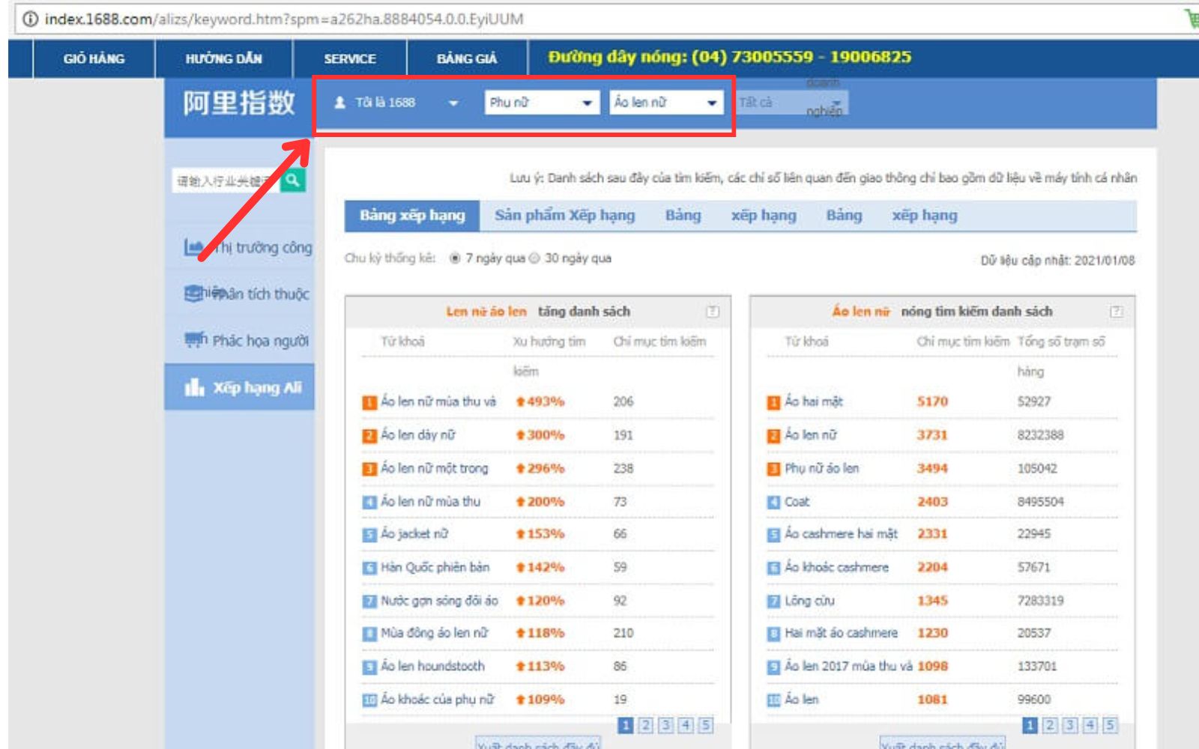
Task: Open the Tôi là 1688 dropdown
Action: tap(396, 103)
